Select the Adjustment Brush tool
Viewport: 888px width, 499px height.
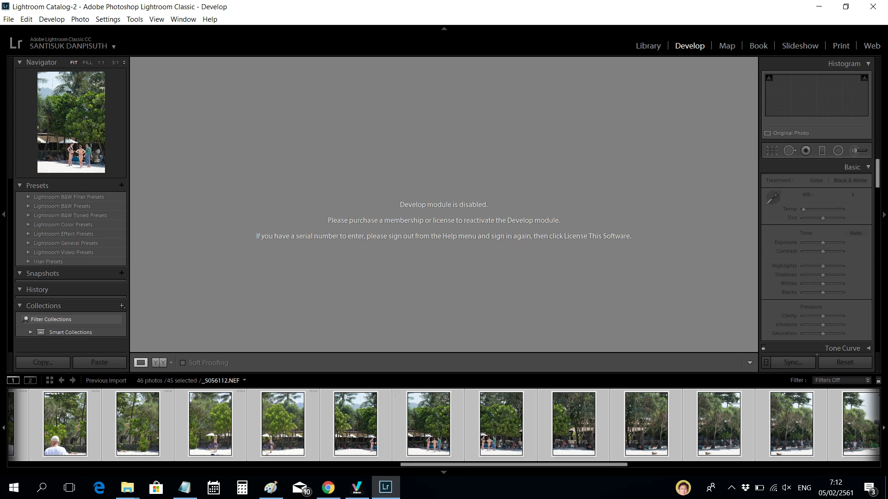pyautogui.click(x=859, y=151)
